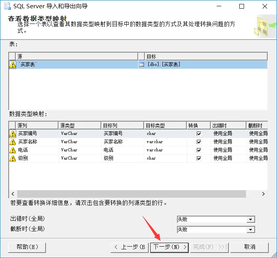This screenshot has height=258, width=277.
Task: Open 截断时 setting for 买家名称 row
Action: pos(257,142)
